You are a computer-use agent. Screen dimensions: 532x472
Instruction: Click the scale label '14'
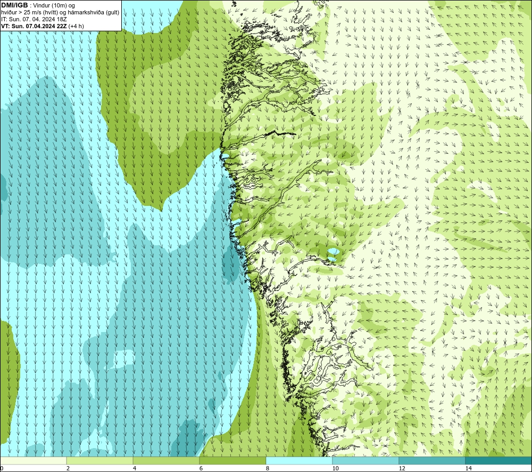click(468, 469)
